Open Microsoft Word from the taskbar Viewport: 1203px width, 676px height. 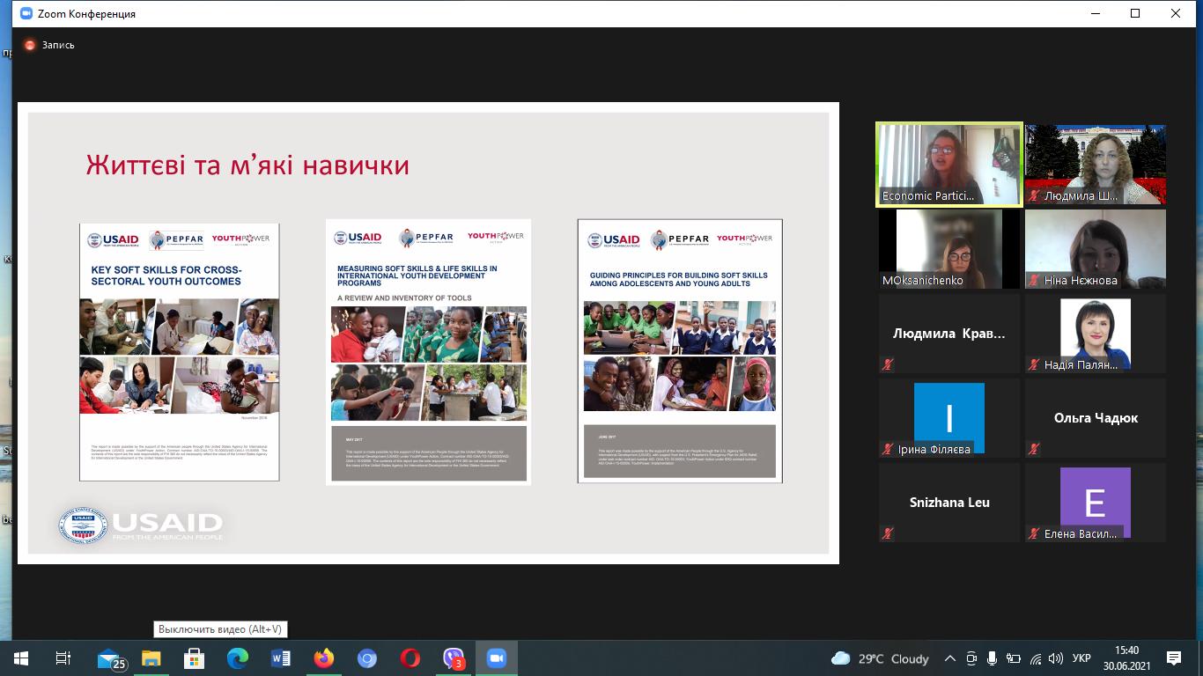[x=280, y=657]
